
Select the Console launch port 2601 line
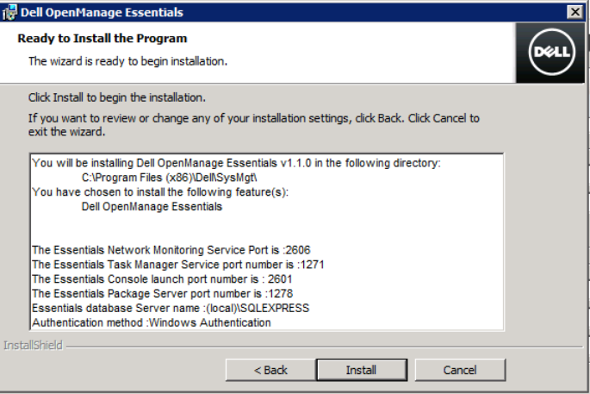pyautogui.click(x=162, y=279)
